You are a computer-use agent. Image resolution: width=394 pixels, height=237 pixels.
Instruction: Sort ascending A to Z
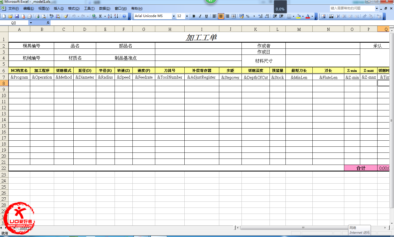[x=110, y=16]
